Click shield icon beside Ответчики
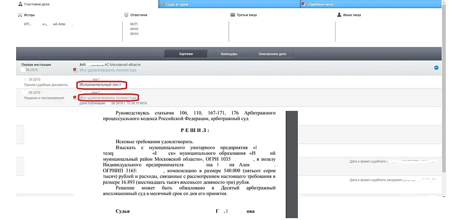 126,15
